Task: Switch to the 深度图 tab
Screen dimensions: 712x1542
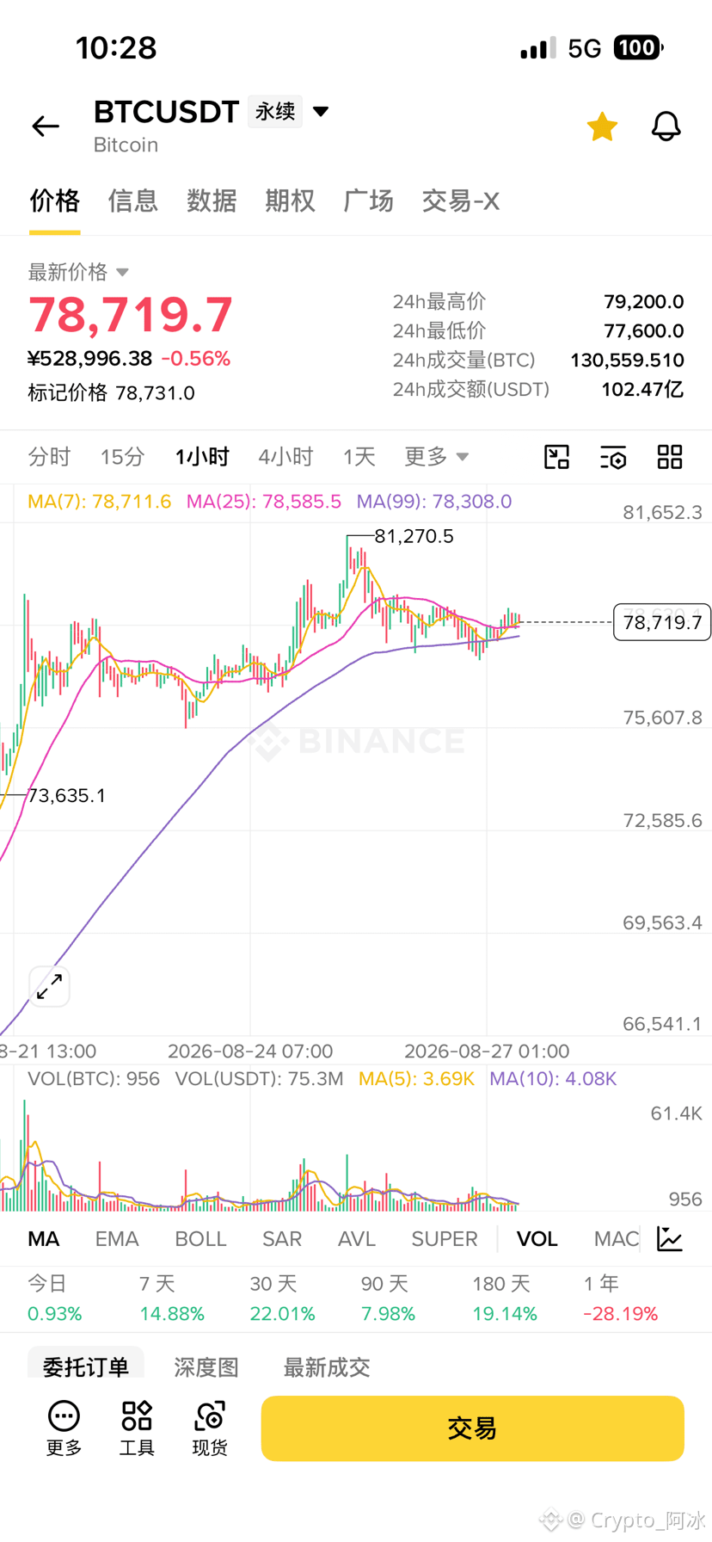Action: coord(206,1366)
